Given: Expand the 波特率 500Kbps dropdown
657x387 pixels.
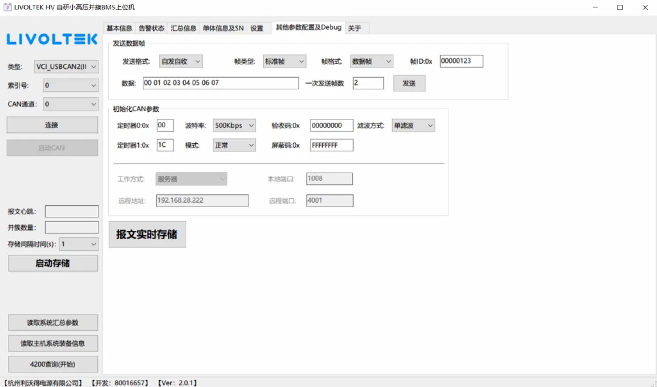Looking at the screenshot, I should 234,125.
